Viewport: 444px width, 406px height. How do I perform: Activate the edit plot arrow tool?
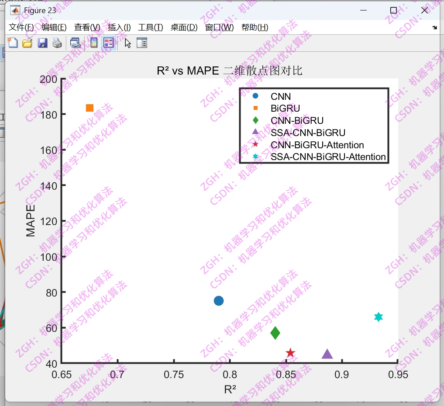[128, 43]
